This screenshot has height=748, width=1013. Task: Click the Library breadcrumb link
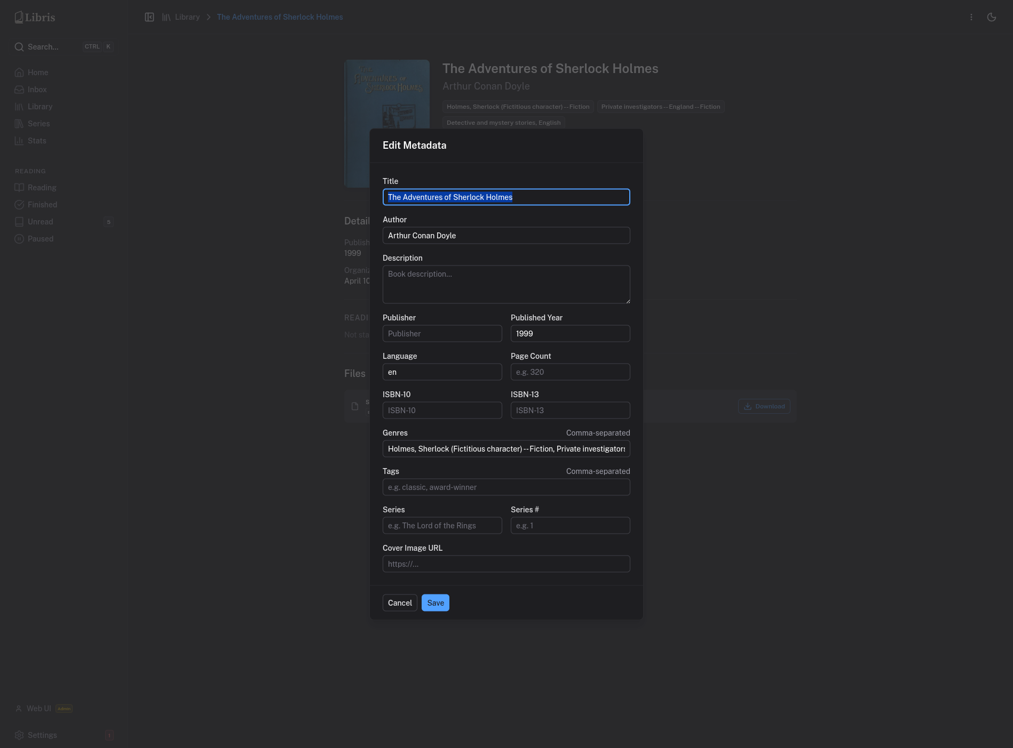coord(187,17)
